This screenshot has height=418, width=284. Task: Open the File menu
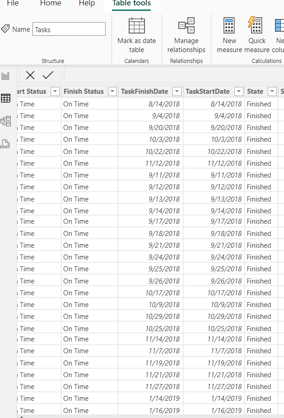13,3
